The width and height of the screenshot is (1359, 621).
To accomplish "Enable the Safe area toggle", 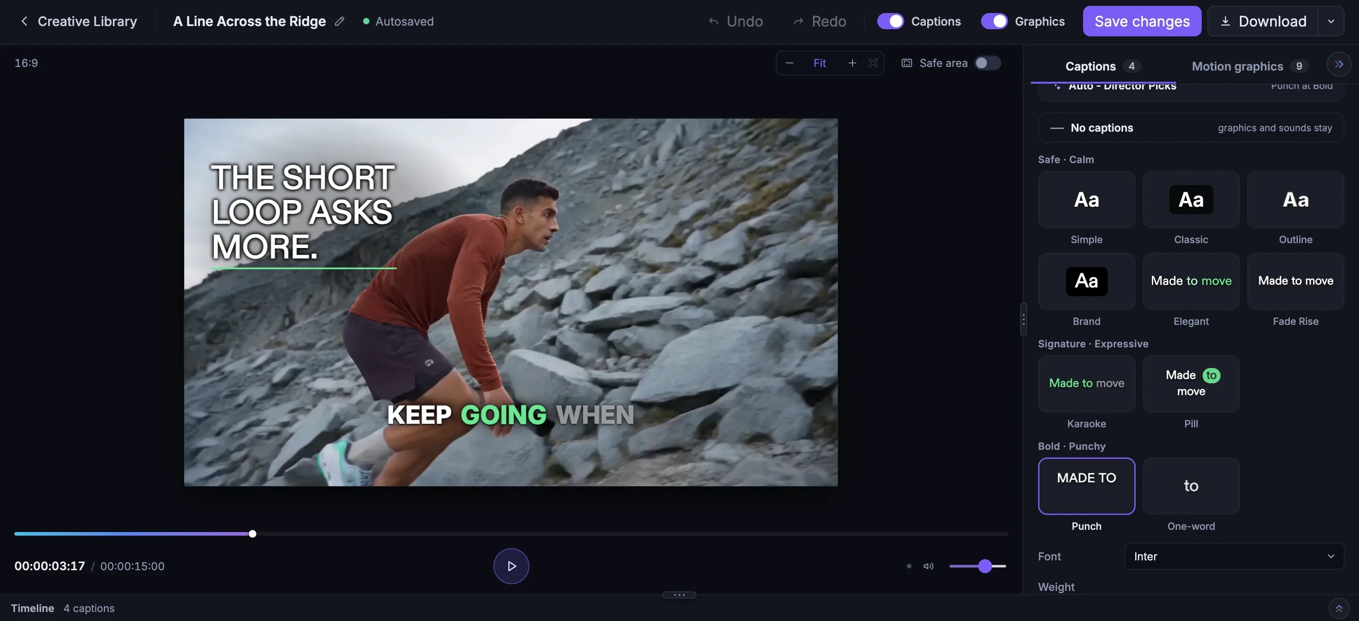I will (987, 63).
